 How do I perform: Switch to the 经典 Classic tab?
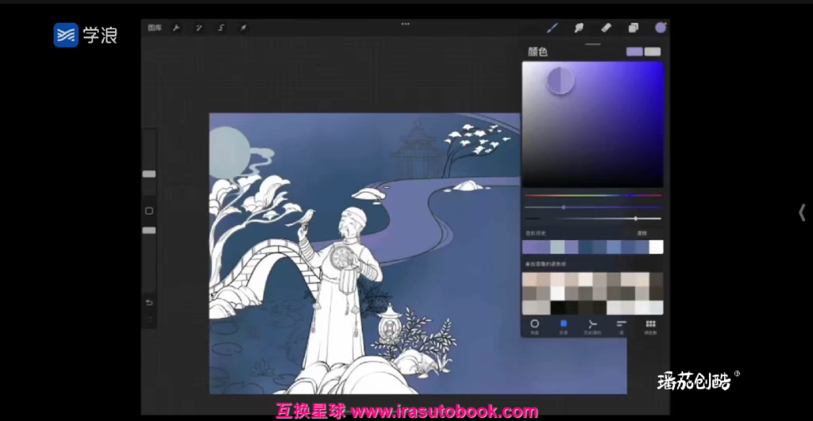[564, 327]
